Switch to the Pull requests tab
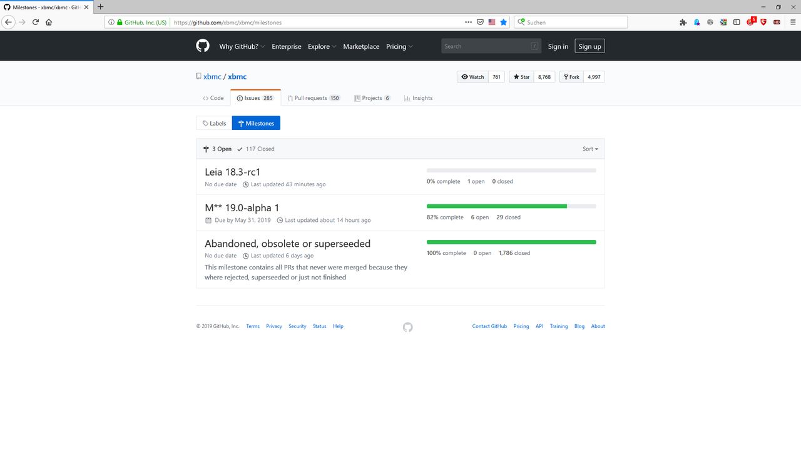The width and height of the screenshot is (801, 450). 314,98
